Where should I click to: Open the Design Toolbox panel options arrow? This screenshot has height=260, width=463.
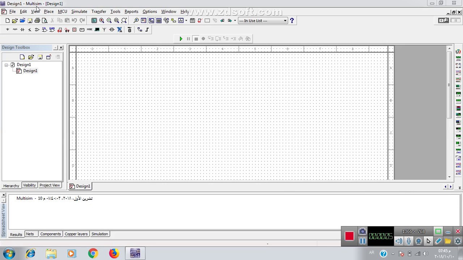point(55,48)
